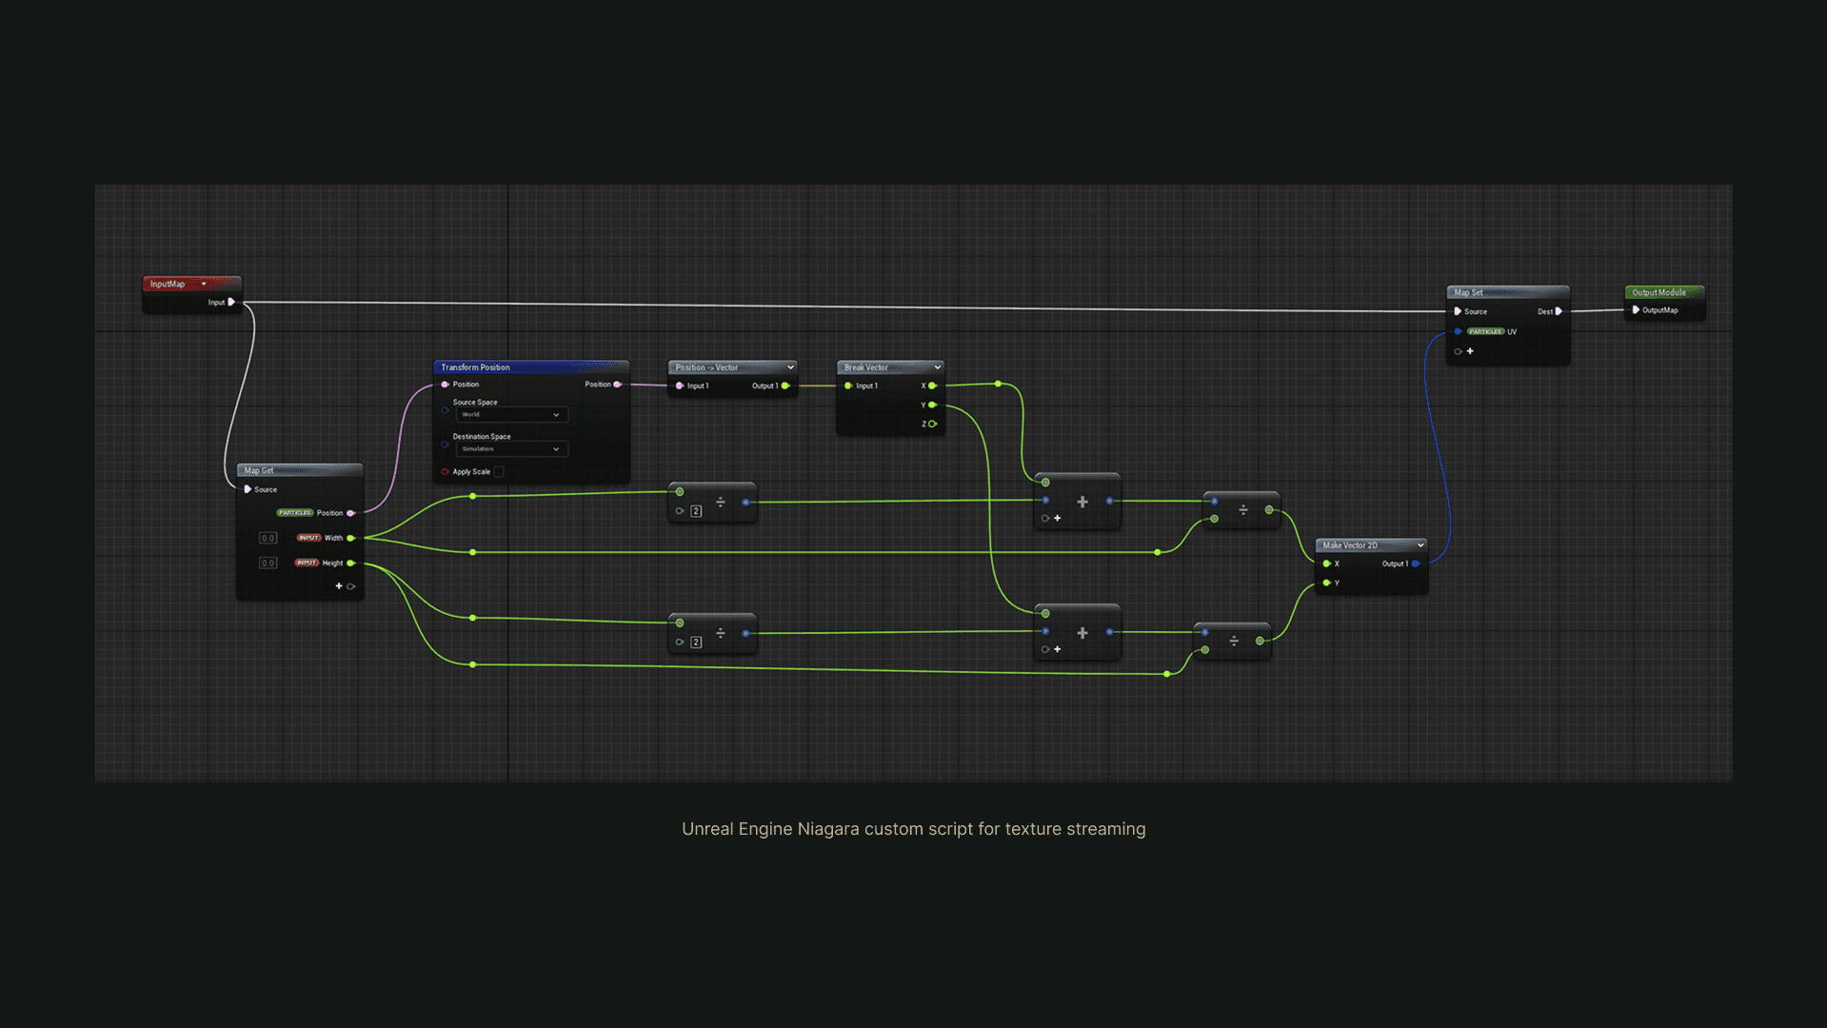
Task: Click the INPUT badge next to Width
Action: [x=308, y=538]
